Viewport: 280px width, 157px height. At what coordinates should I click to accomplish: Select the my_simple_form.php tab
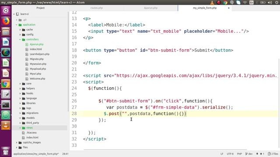click(x=205, y=8)
